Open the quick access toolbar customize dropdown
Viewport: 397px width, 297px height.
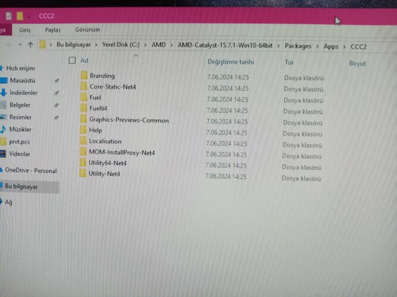29,17
